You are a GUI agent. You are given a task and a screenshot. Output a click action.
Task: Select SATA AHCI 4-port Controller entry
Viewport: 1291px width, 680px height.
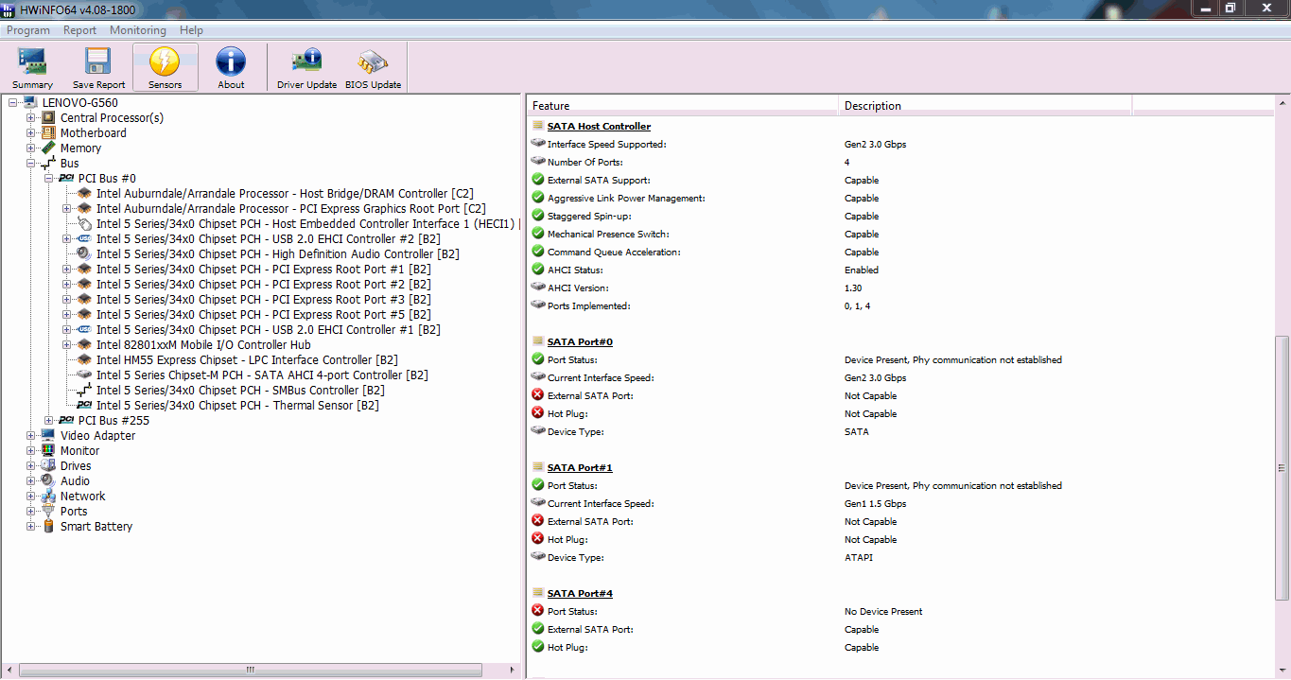point(262,375)
